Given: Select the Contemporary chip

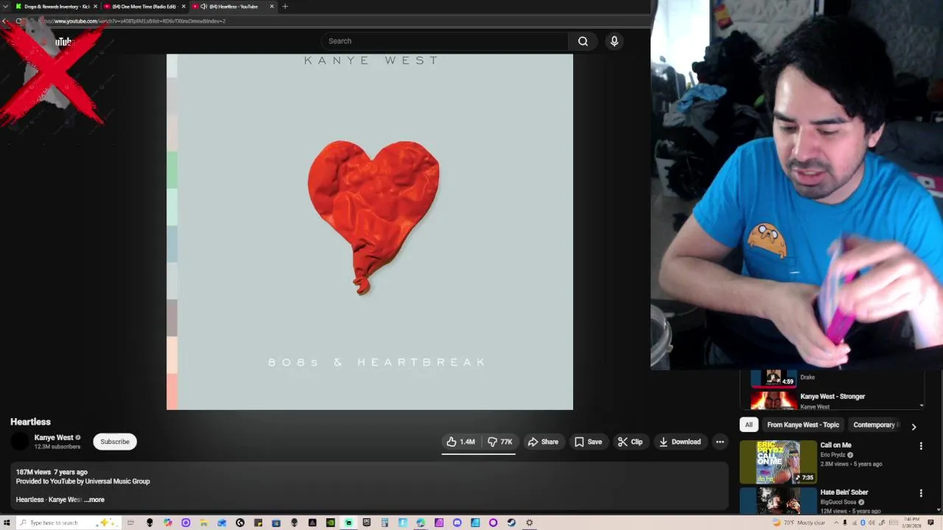Looking at the screenshot, I should pos(874,425).
